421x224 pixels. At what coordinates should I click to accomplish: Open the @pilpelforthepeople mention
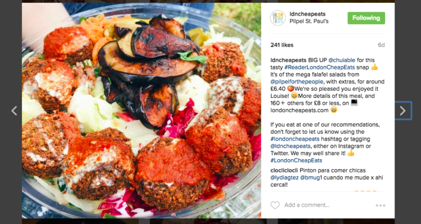297,81
